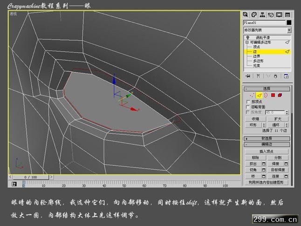Open the 焊接 weld settings box
This screenshot has height=226, width=301.
click(x=286, y=164)
